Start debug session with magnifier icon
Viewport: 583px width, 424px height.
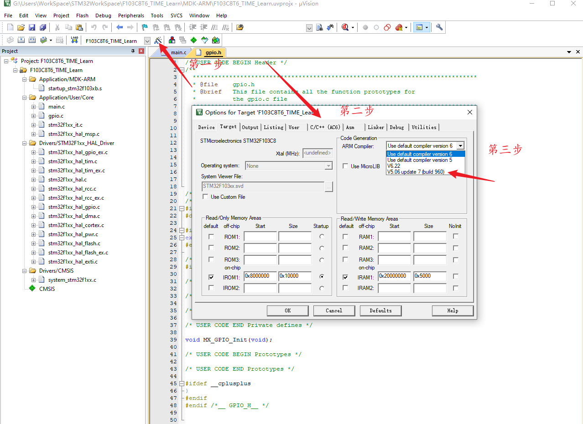pyautogui.click(x=345, y=27)
